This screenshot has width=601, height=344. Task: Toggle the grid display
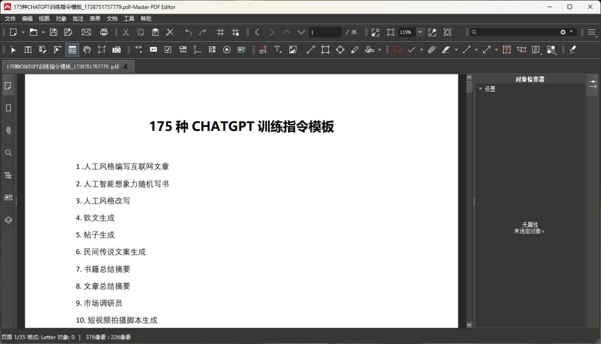221,32
